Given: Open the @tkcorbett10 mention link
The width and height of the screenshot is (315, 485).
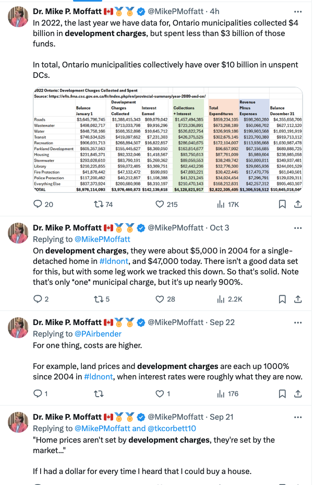Looking at the screenshot, I should [172, 429].
